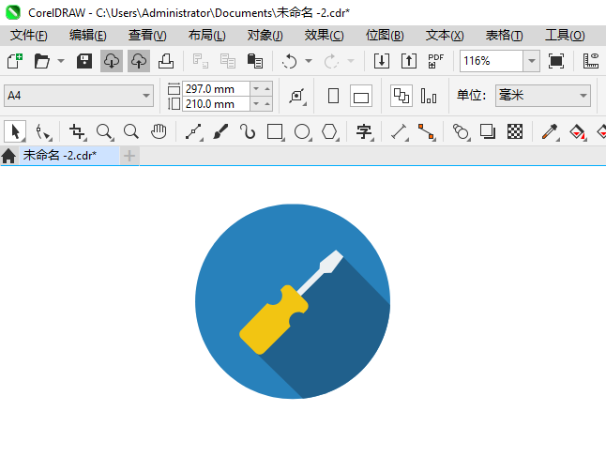Select the Text tool 字
Image resolution: width=606 pixels, height=472 pixels.
click(364, 131)
